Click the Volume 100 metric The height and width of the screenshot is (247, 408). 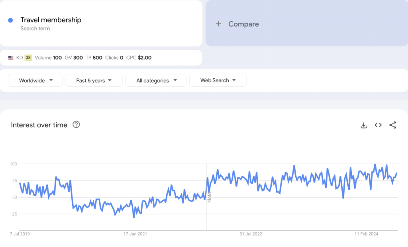pos(48,58)
